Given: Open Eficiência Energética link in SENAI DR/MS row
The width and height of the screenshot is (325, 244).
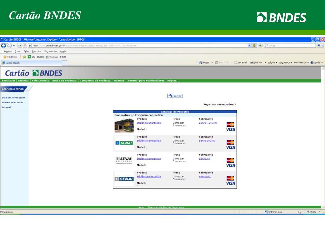Looking at the screenshot, I should click(149, 141).
